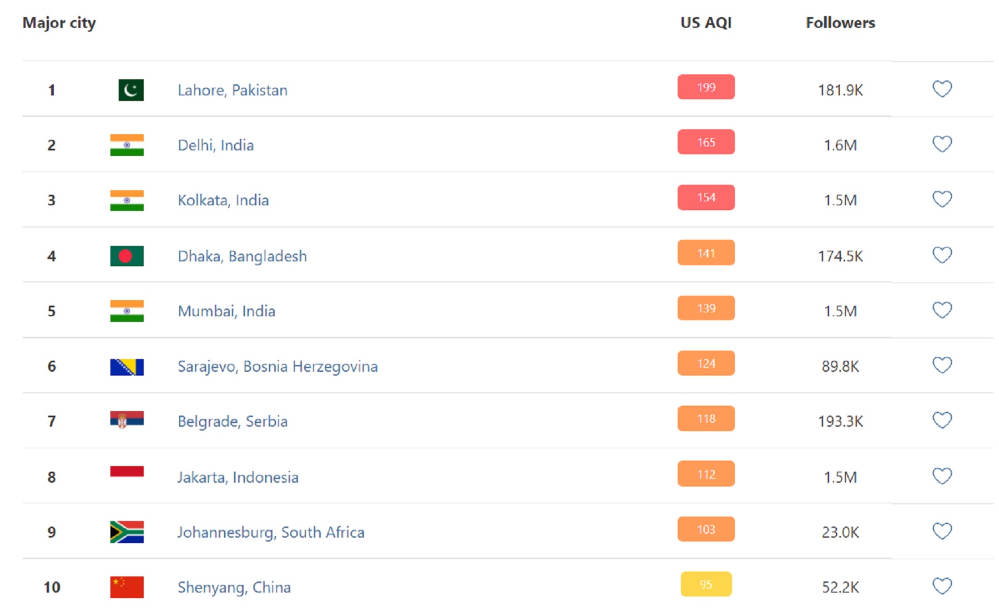Click the Followers column header

(840, 23)
